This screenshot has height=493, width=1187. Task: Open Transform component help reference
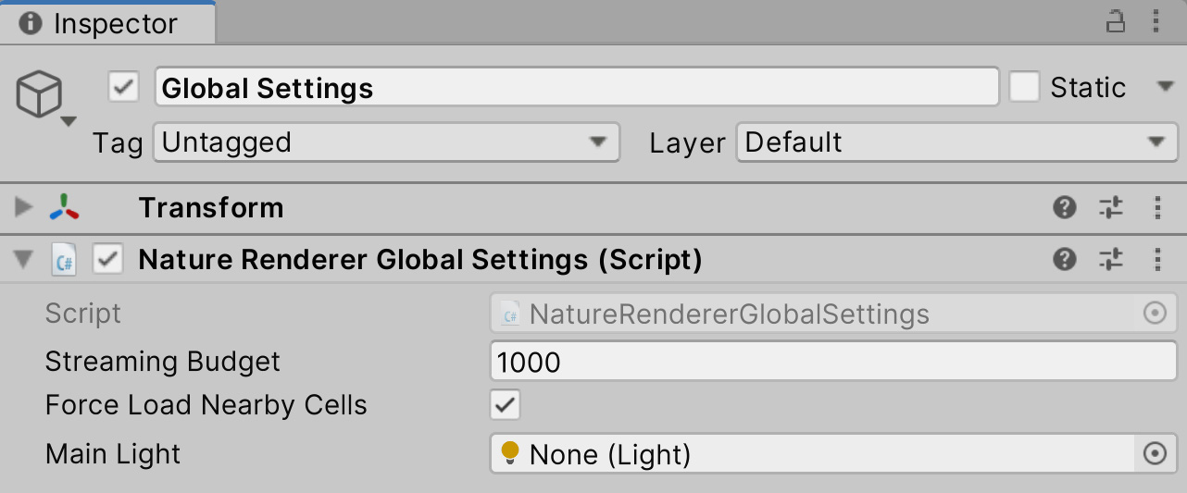point(1065,208)
